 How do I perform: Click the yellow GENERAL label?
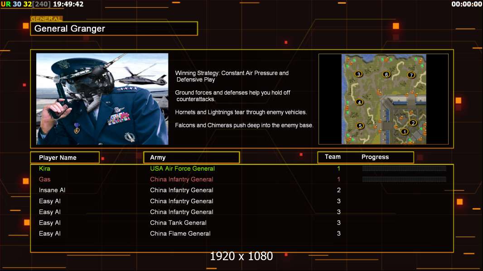[47, 19]
